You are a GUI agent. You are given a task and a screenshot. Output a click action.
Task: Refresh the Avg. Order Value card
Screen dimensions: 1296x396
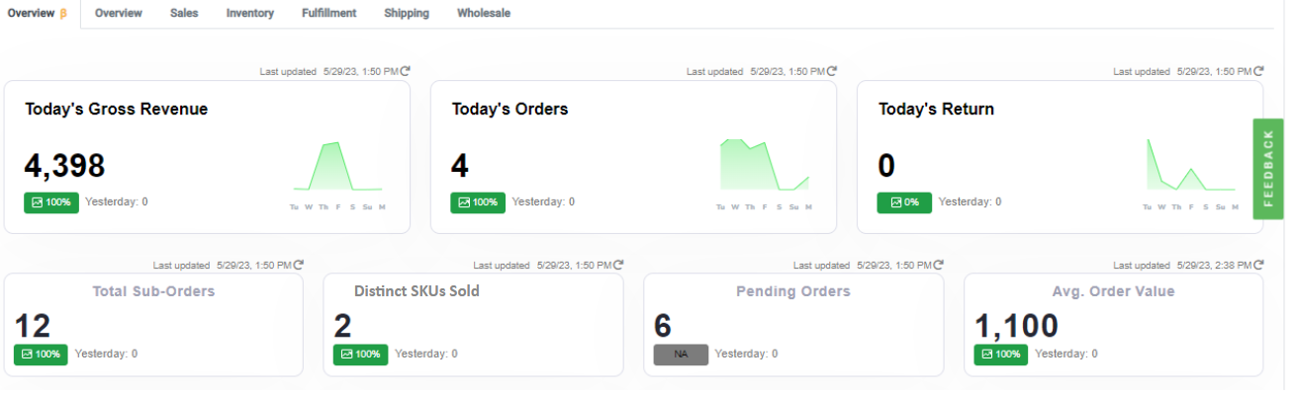(x=1258, y=265)
